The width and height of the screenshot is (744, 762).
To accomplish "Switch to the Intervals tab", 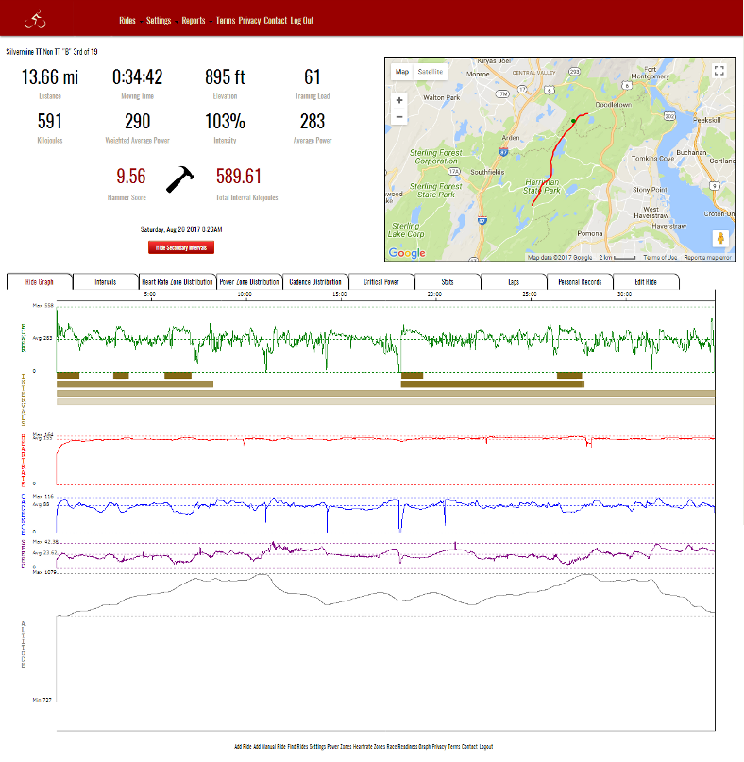I will (105, 281).
